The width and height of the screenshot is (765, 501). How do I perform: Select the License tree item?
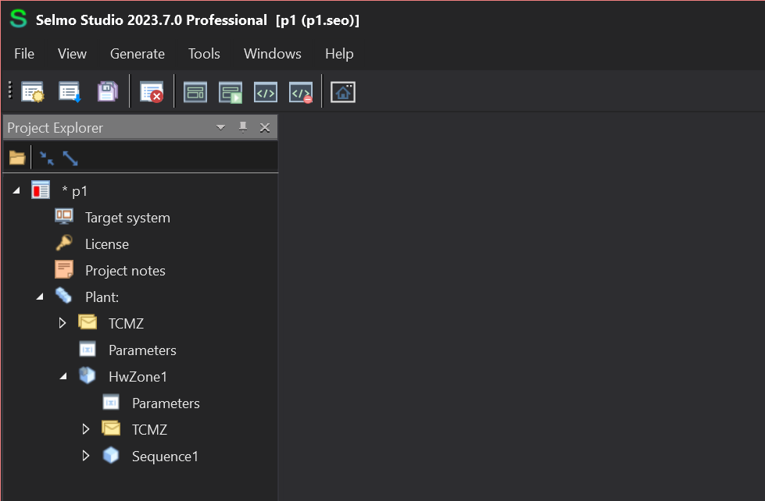pyautogui.click(x=107, y=244)
